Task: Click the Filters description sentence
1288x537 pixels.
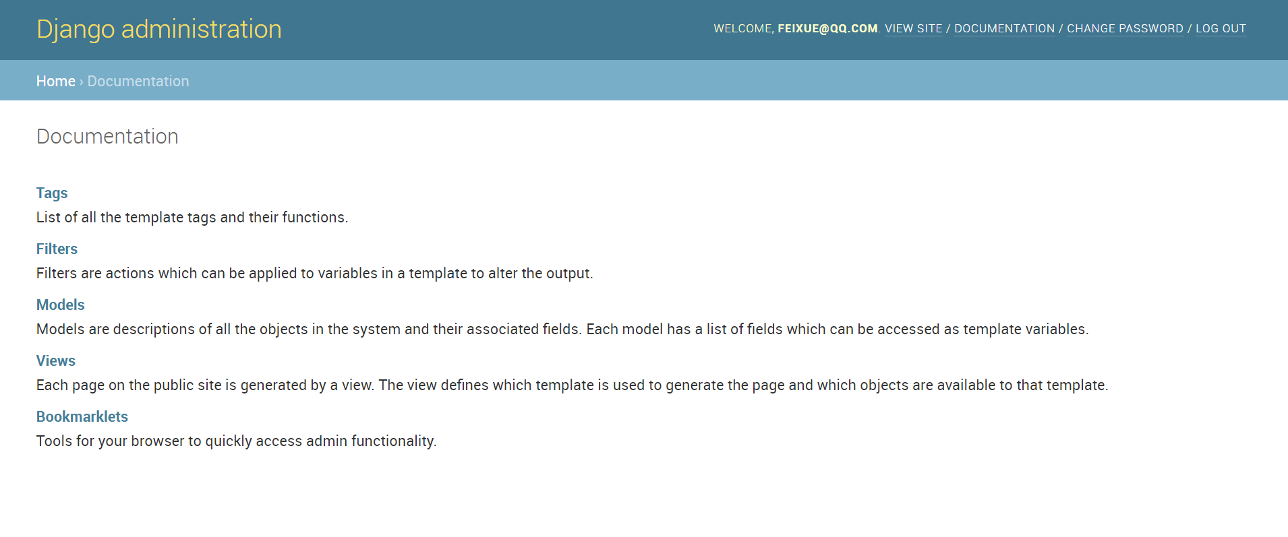Action: pos(315,274)
